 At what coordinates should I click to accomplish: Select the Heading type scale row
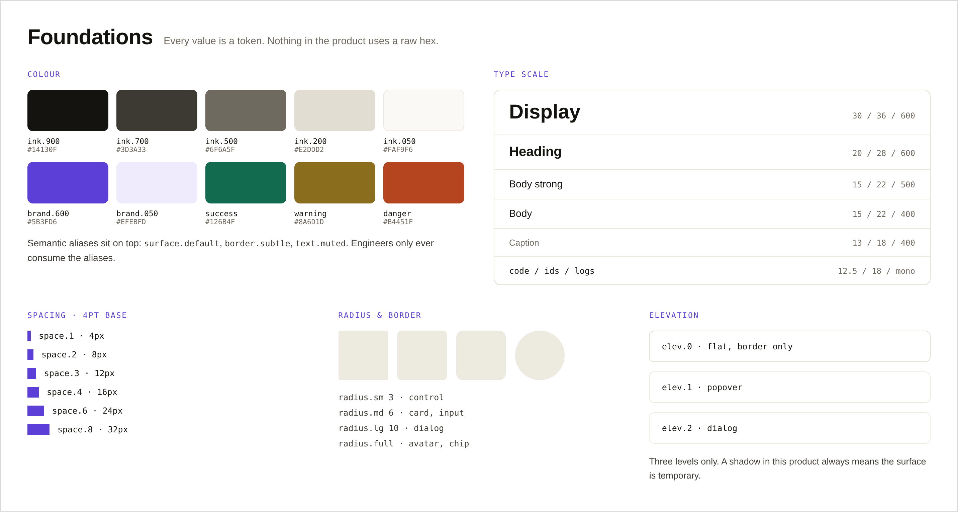point(712,152)
